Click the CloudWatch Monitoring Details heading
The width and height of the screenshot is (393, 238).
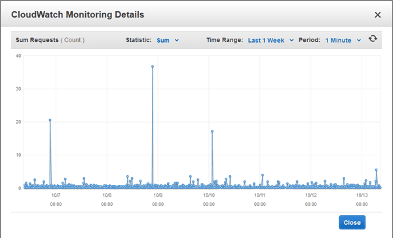(x=77, y=14)
